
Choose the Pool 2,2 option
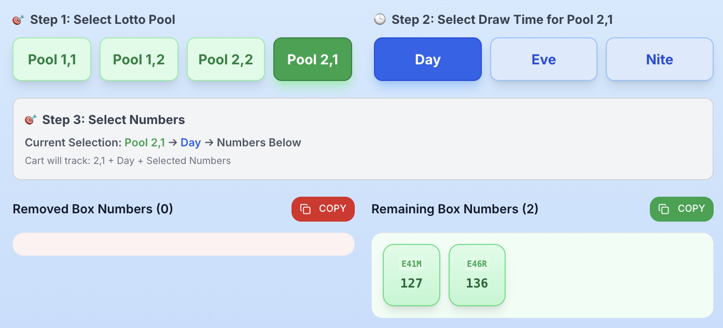[x=226, y=59]
